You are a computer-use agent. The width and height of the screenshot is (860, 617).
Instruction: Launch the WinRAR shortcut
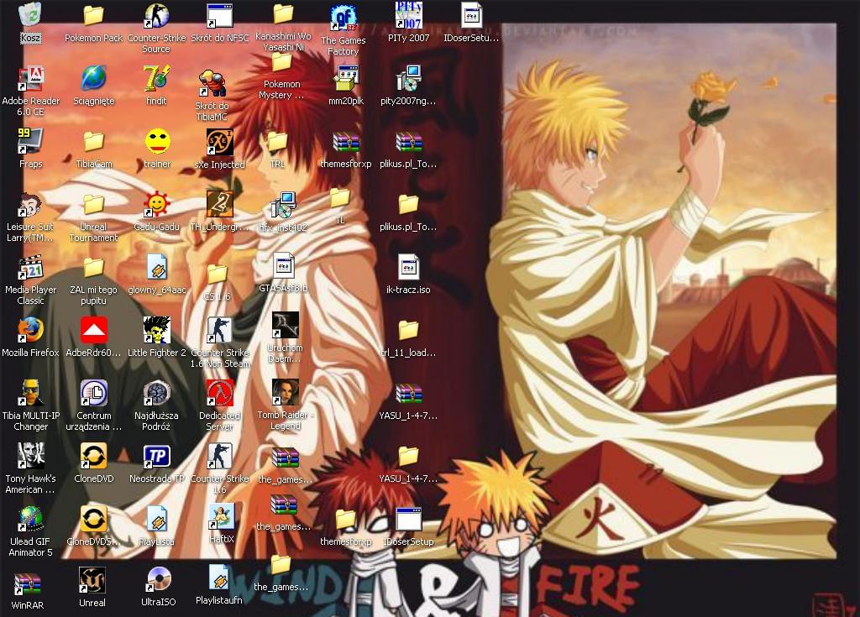pyautogui.click(x=28, y=583)
